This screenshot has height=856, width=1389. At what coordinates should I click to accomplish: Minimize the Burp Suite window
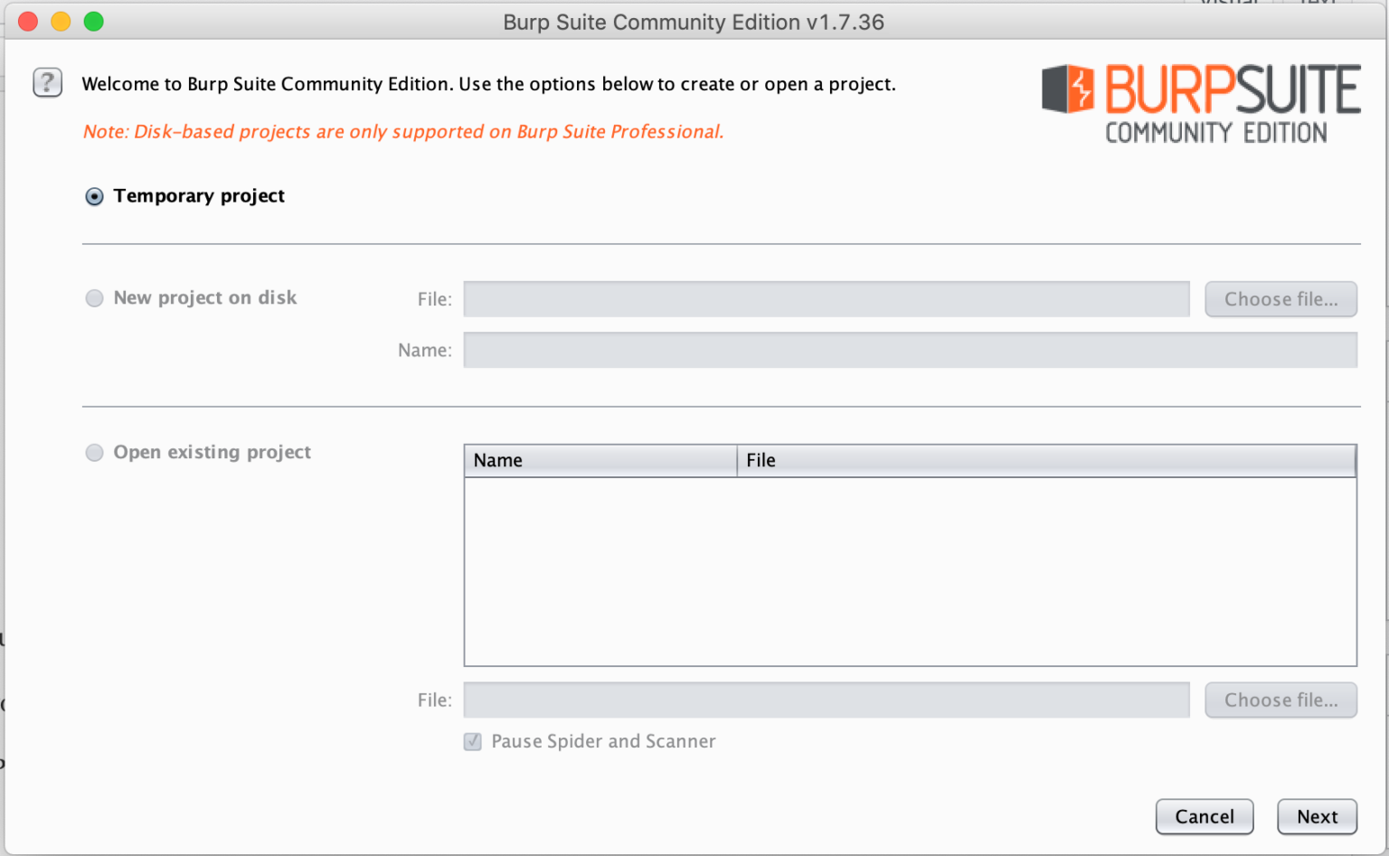click(x=61, y=22)
